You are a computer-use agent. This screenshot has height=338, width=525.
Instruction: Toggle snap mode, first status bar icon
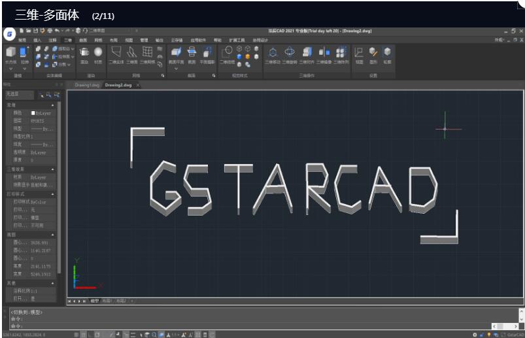tap(76, 334)
